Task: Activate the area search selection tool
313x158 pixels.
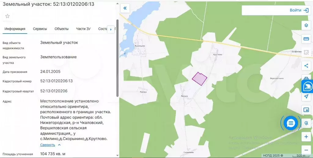Action: coord(306,52)
